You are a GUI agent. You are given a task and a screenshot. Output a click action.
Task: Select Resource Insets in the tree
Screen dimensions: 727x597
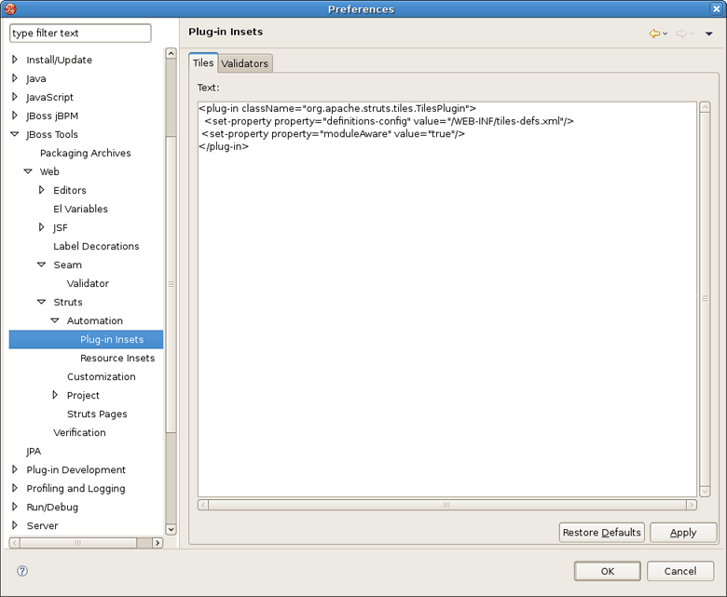tap(117, 358)
